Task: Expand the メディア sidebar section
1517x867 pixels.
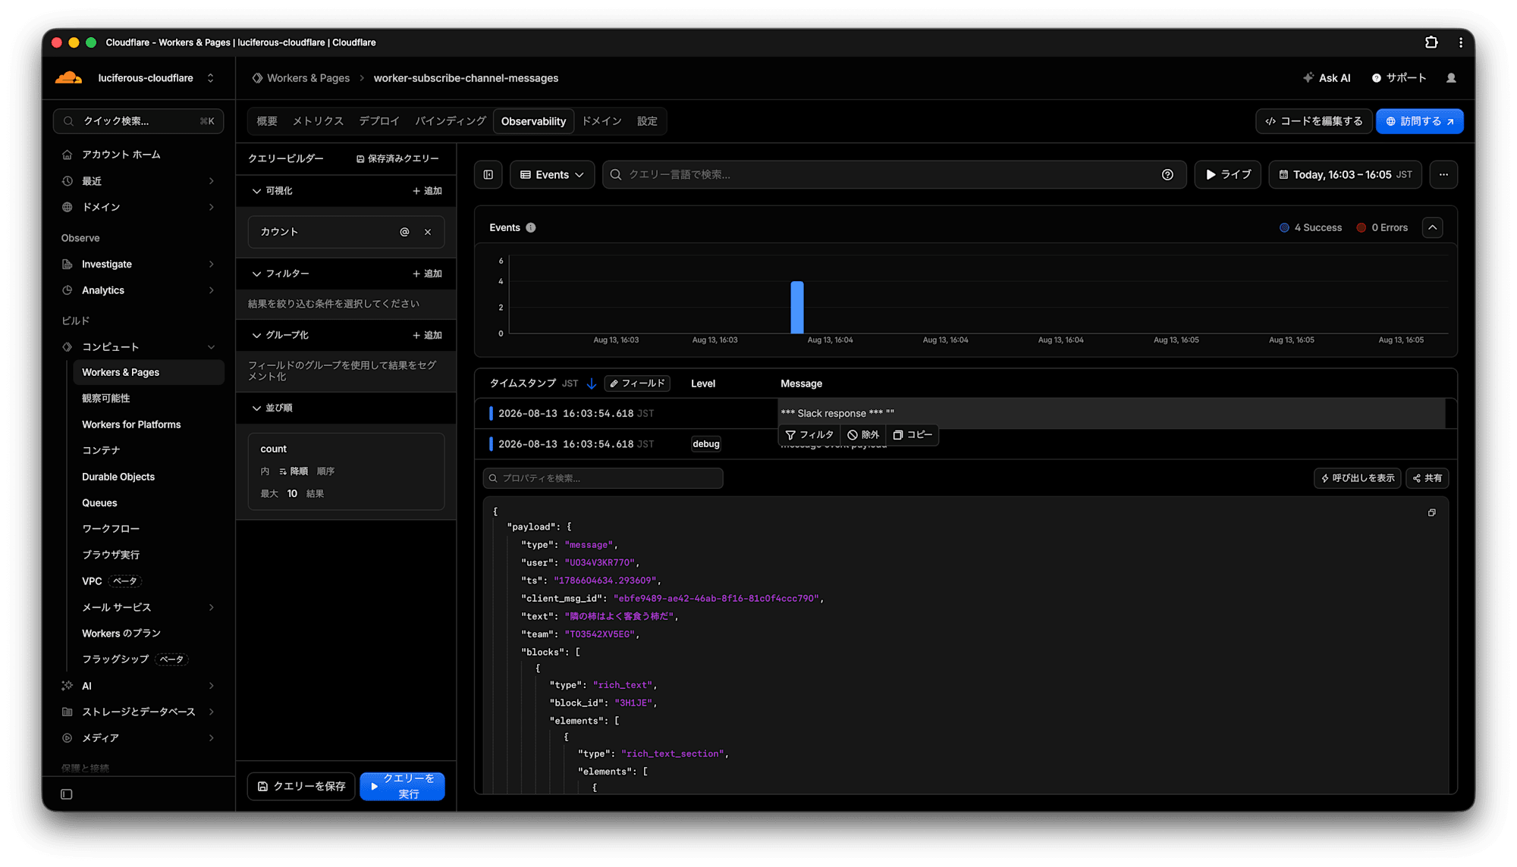Action: click(212, 738)
